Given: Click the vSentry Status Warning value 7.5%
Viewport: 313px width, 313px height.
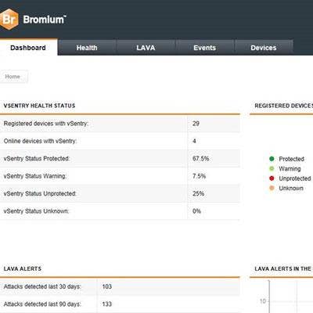Looking at the screenshot, I should 199,176.
